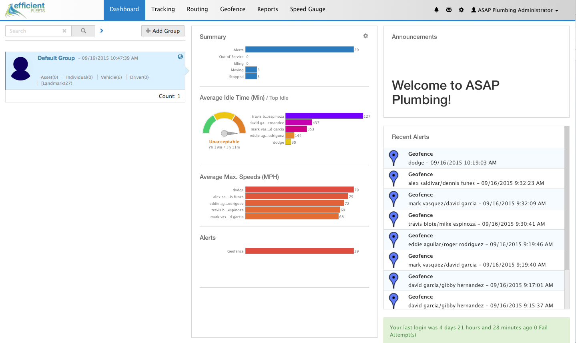Screen dimensions: 576x343
Task: Open the messages envelope icon
Action: pyautogui.click(x=449, y=10)
